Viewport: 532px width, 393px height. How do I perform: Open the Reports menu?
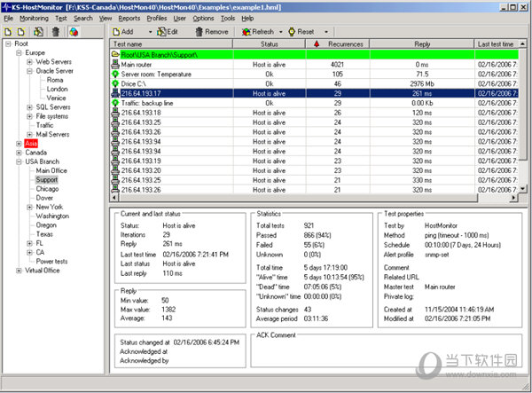(x=129, y=19)
